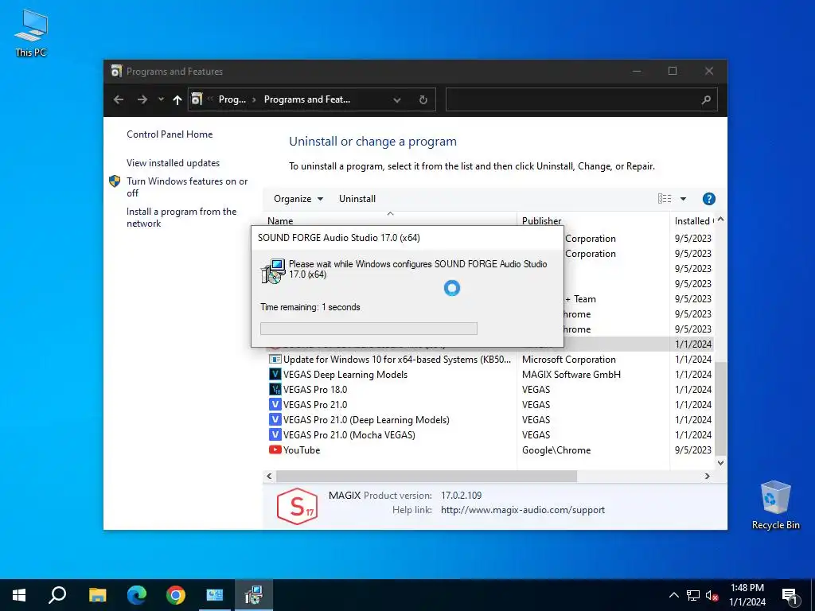
Task: Open network status tray icon
Action: pyautogui.click(x=693, y=595)
